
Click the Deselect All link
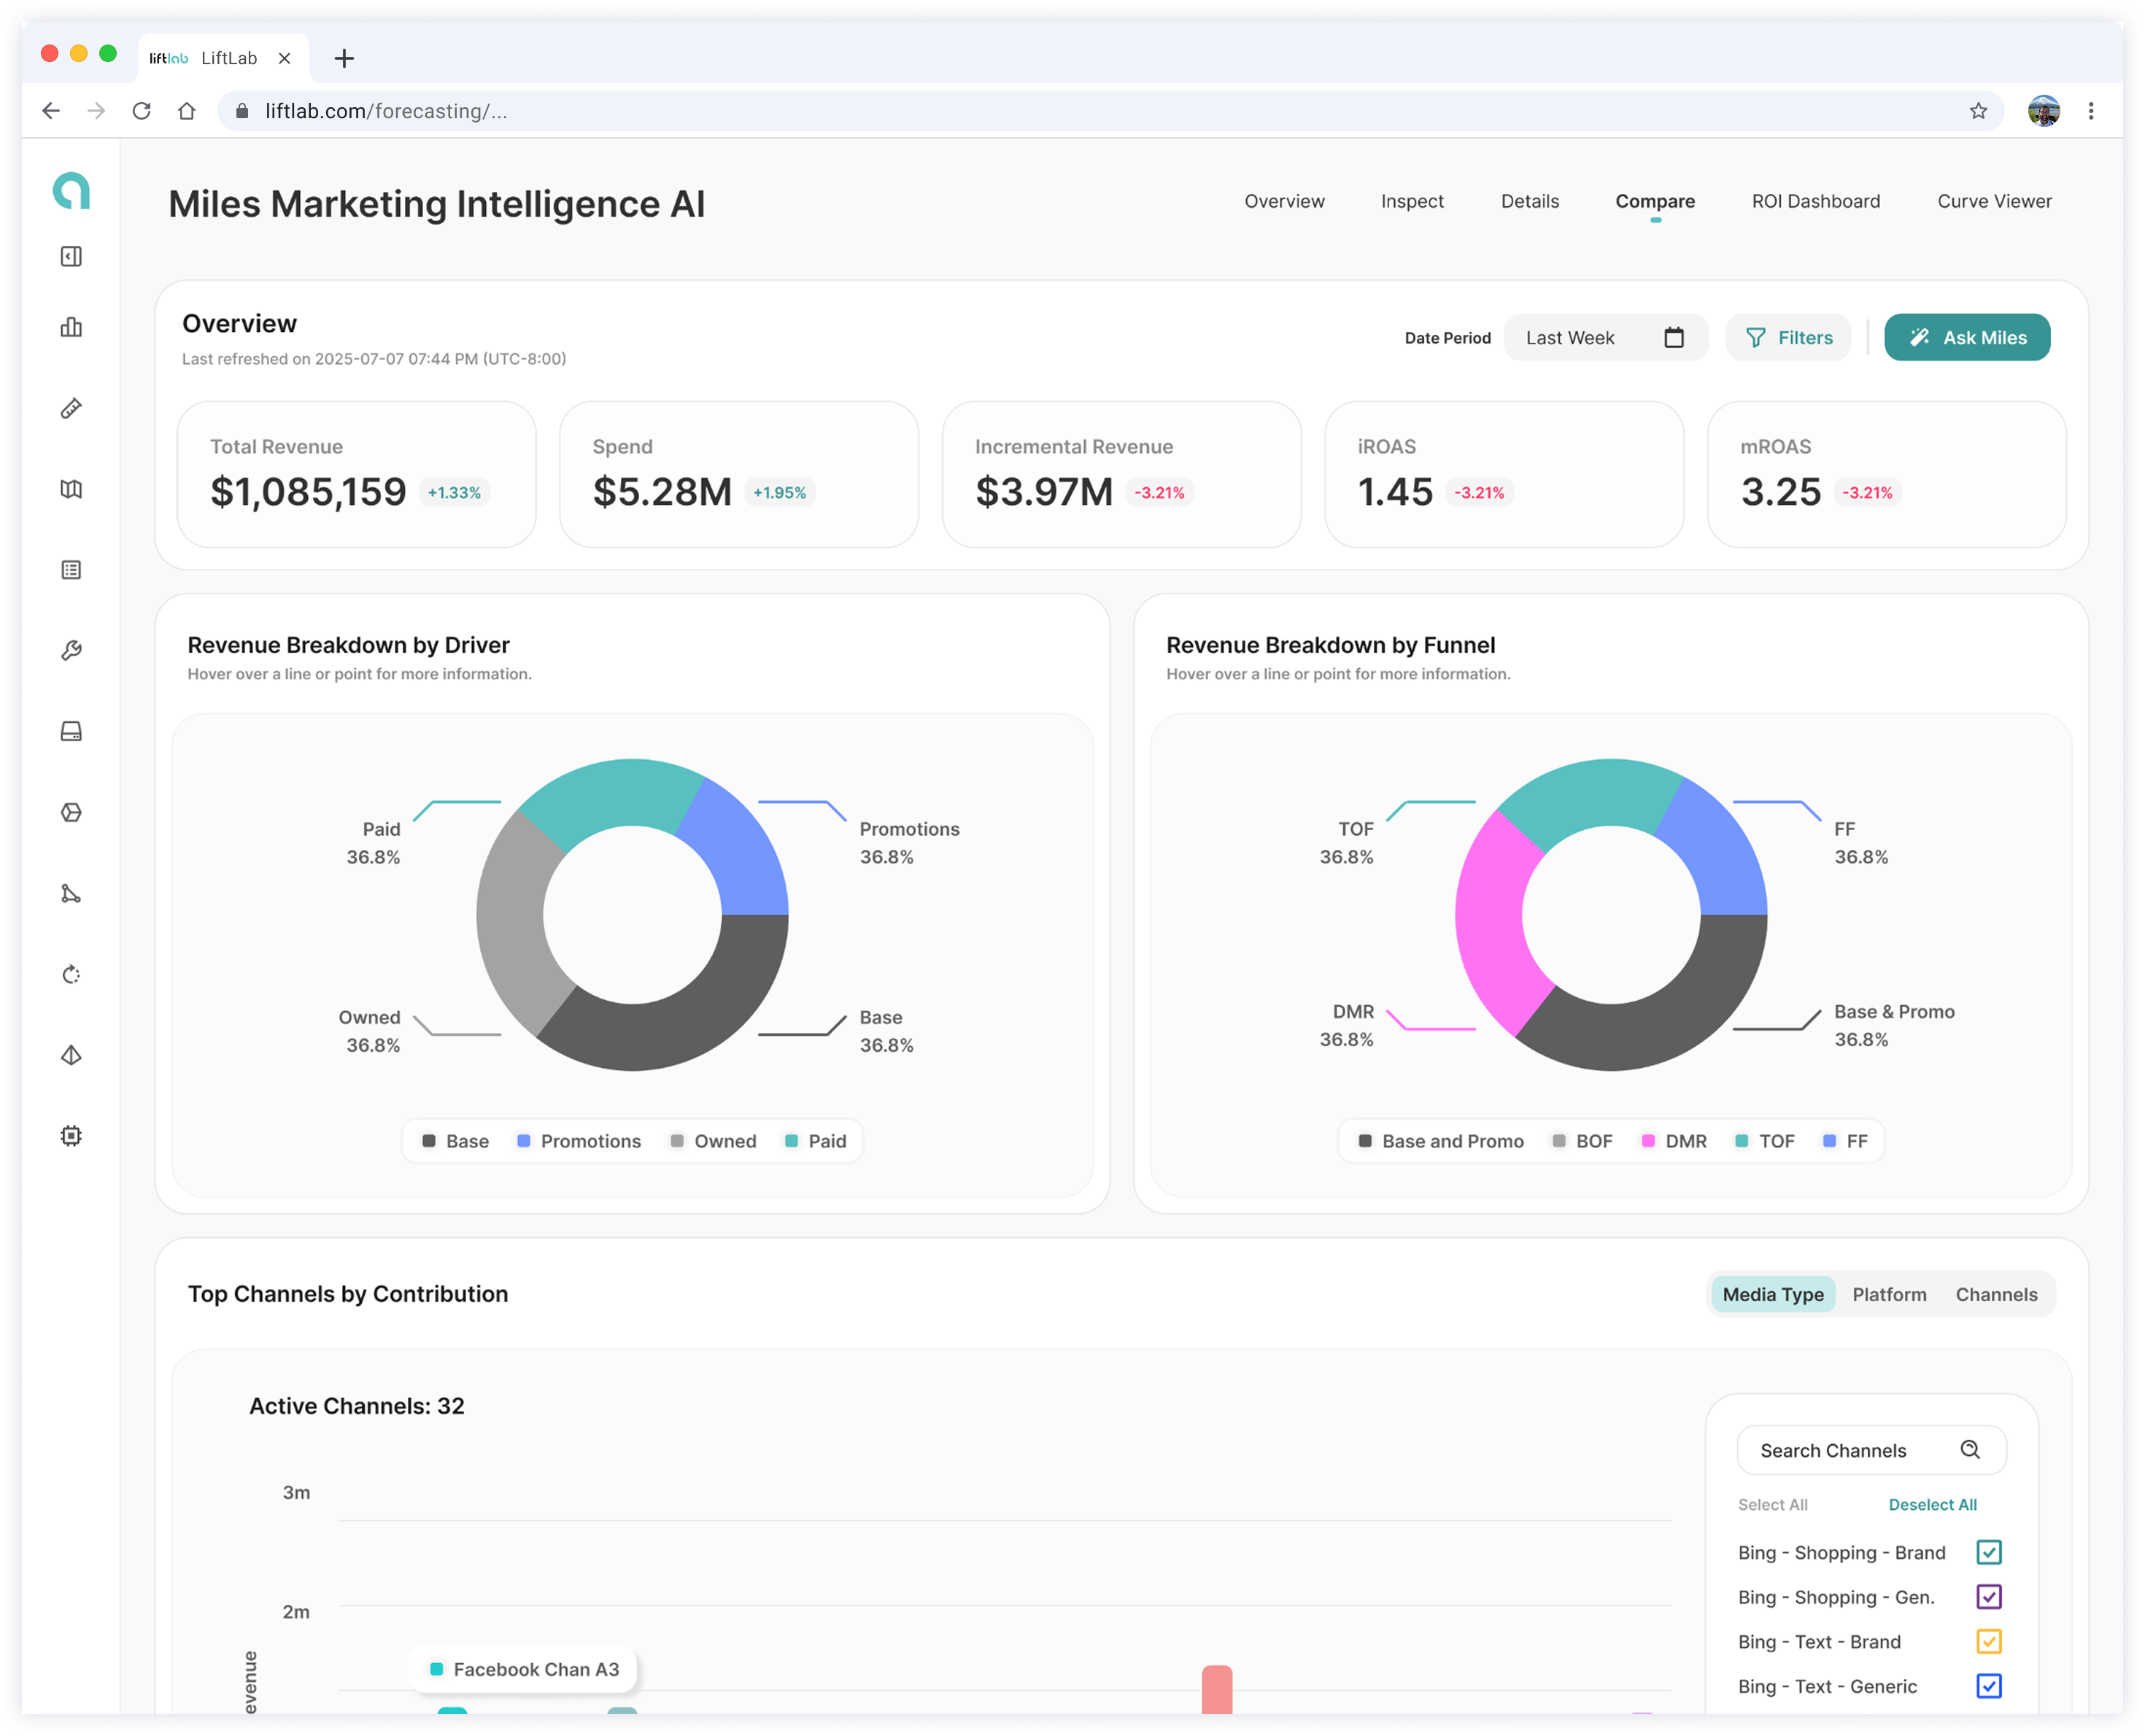tap(1932, 1505)
